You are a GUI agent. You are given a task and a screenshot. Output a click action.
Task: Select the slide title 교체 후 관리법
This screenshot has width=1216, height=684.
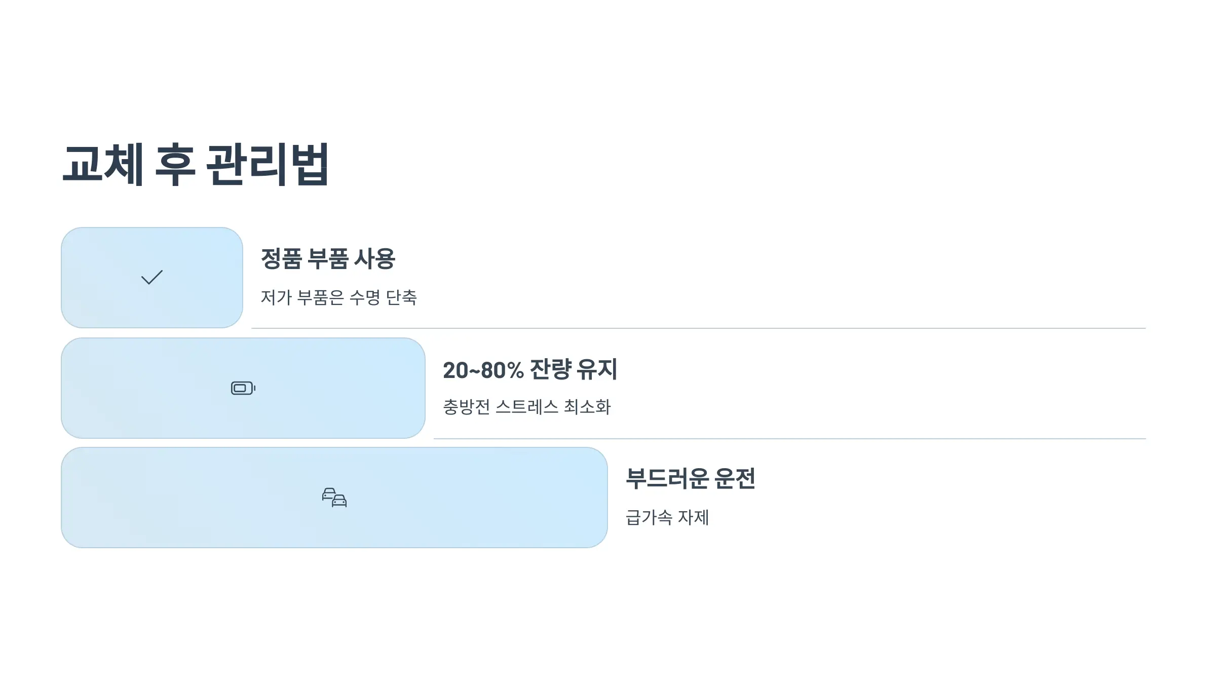(x=196, y=165)
